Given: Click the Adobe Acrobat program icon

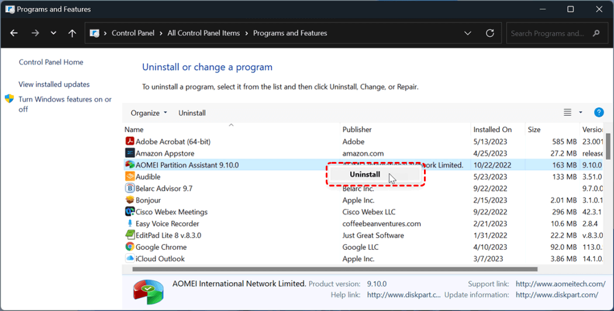Looking at the screenshot, I should pyautogui.click(x=130, y=141).
